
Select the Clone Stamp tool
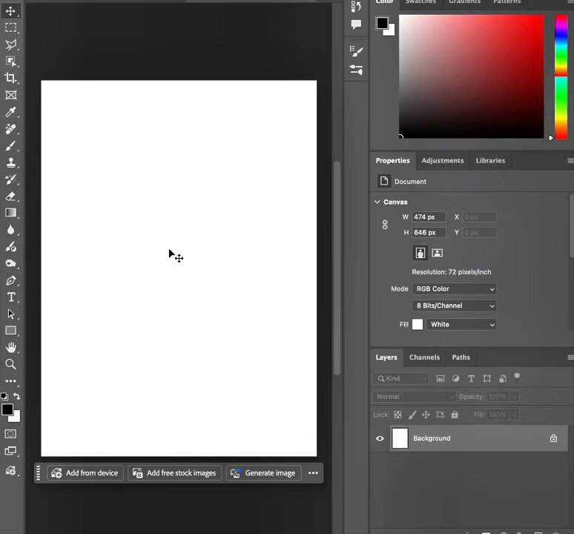(10, 162)
